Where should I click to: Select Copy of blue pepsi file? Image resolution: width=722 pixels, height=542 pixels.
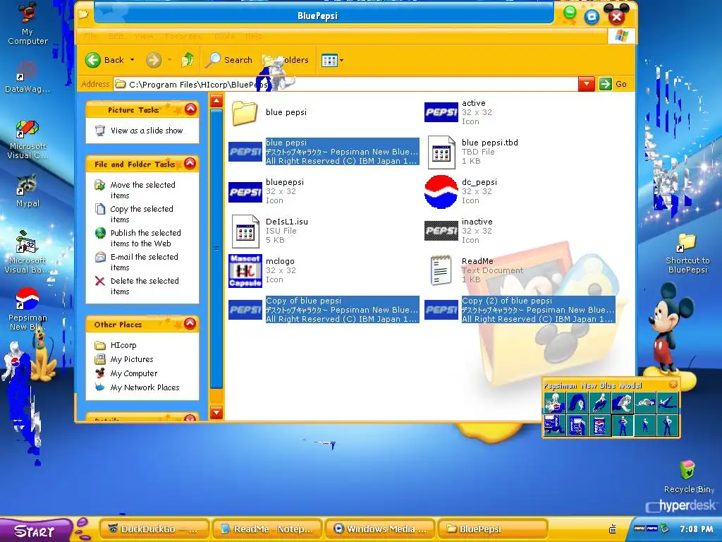(324, 310)
